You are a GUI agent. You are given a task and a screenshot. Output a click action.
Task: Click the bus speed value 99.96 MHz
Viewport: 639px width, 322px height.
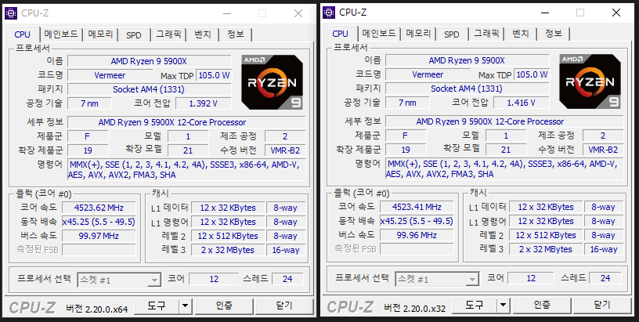(x=417, y=235)
